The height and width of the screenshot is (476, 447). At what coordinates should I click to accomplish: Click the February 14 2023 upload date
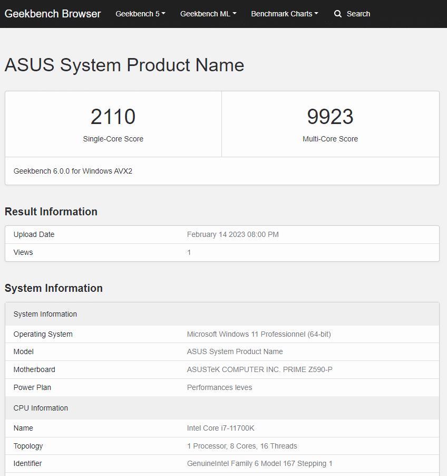(233, 234)
